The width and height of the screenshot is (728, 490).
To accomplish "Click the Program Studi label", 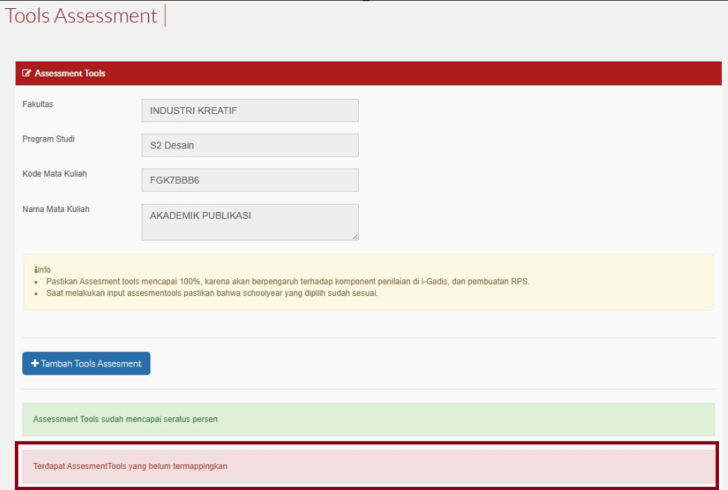I will click(49, 139).
